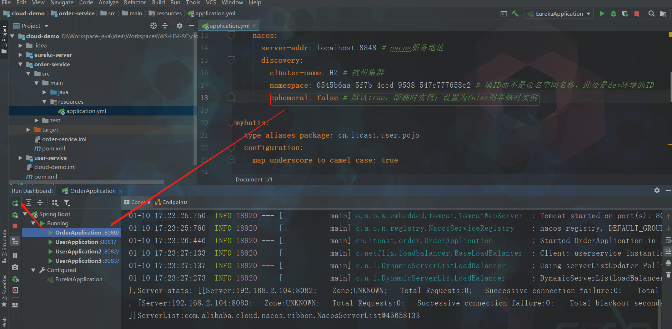672x329 pixels.
Task: Debug the selected app from the Run Dashboard sidebar
Action: [x=15, y=215]
